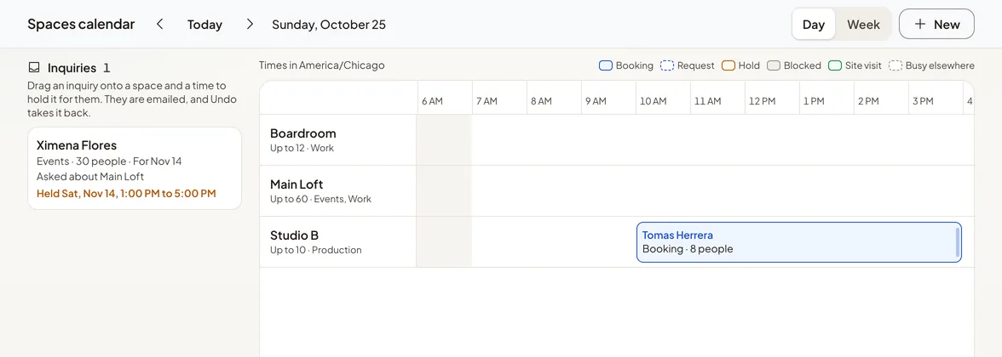Click the 3 PM time header

tap(924, 101)
